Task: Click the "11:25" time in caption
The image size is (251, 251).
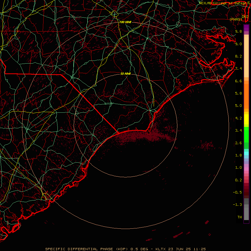Action: pyautogui.click(x=199, y=249)
